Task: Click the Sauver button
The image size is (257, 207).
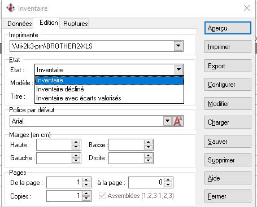Action: pos(228,142)
